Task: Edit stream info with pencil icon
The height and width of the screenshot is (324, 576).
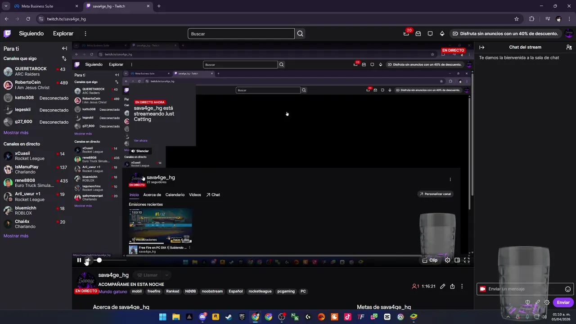Action: pyautogui.click(x=443, y=286)
